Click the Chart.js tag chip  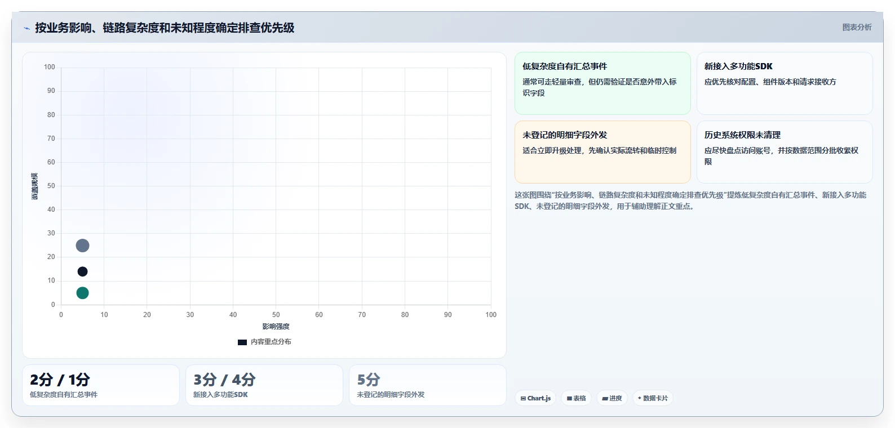click(x=535, y=398)
